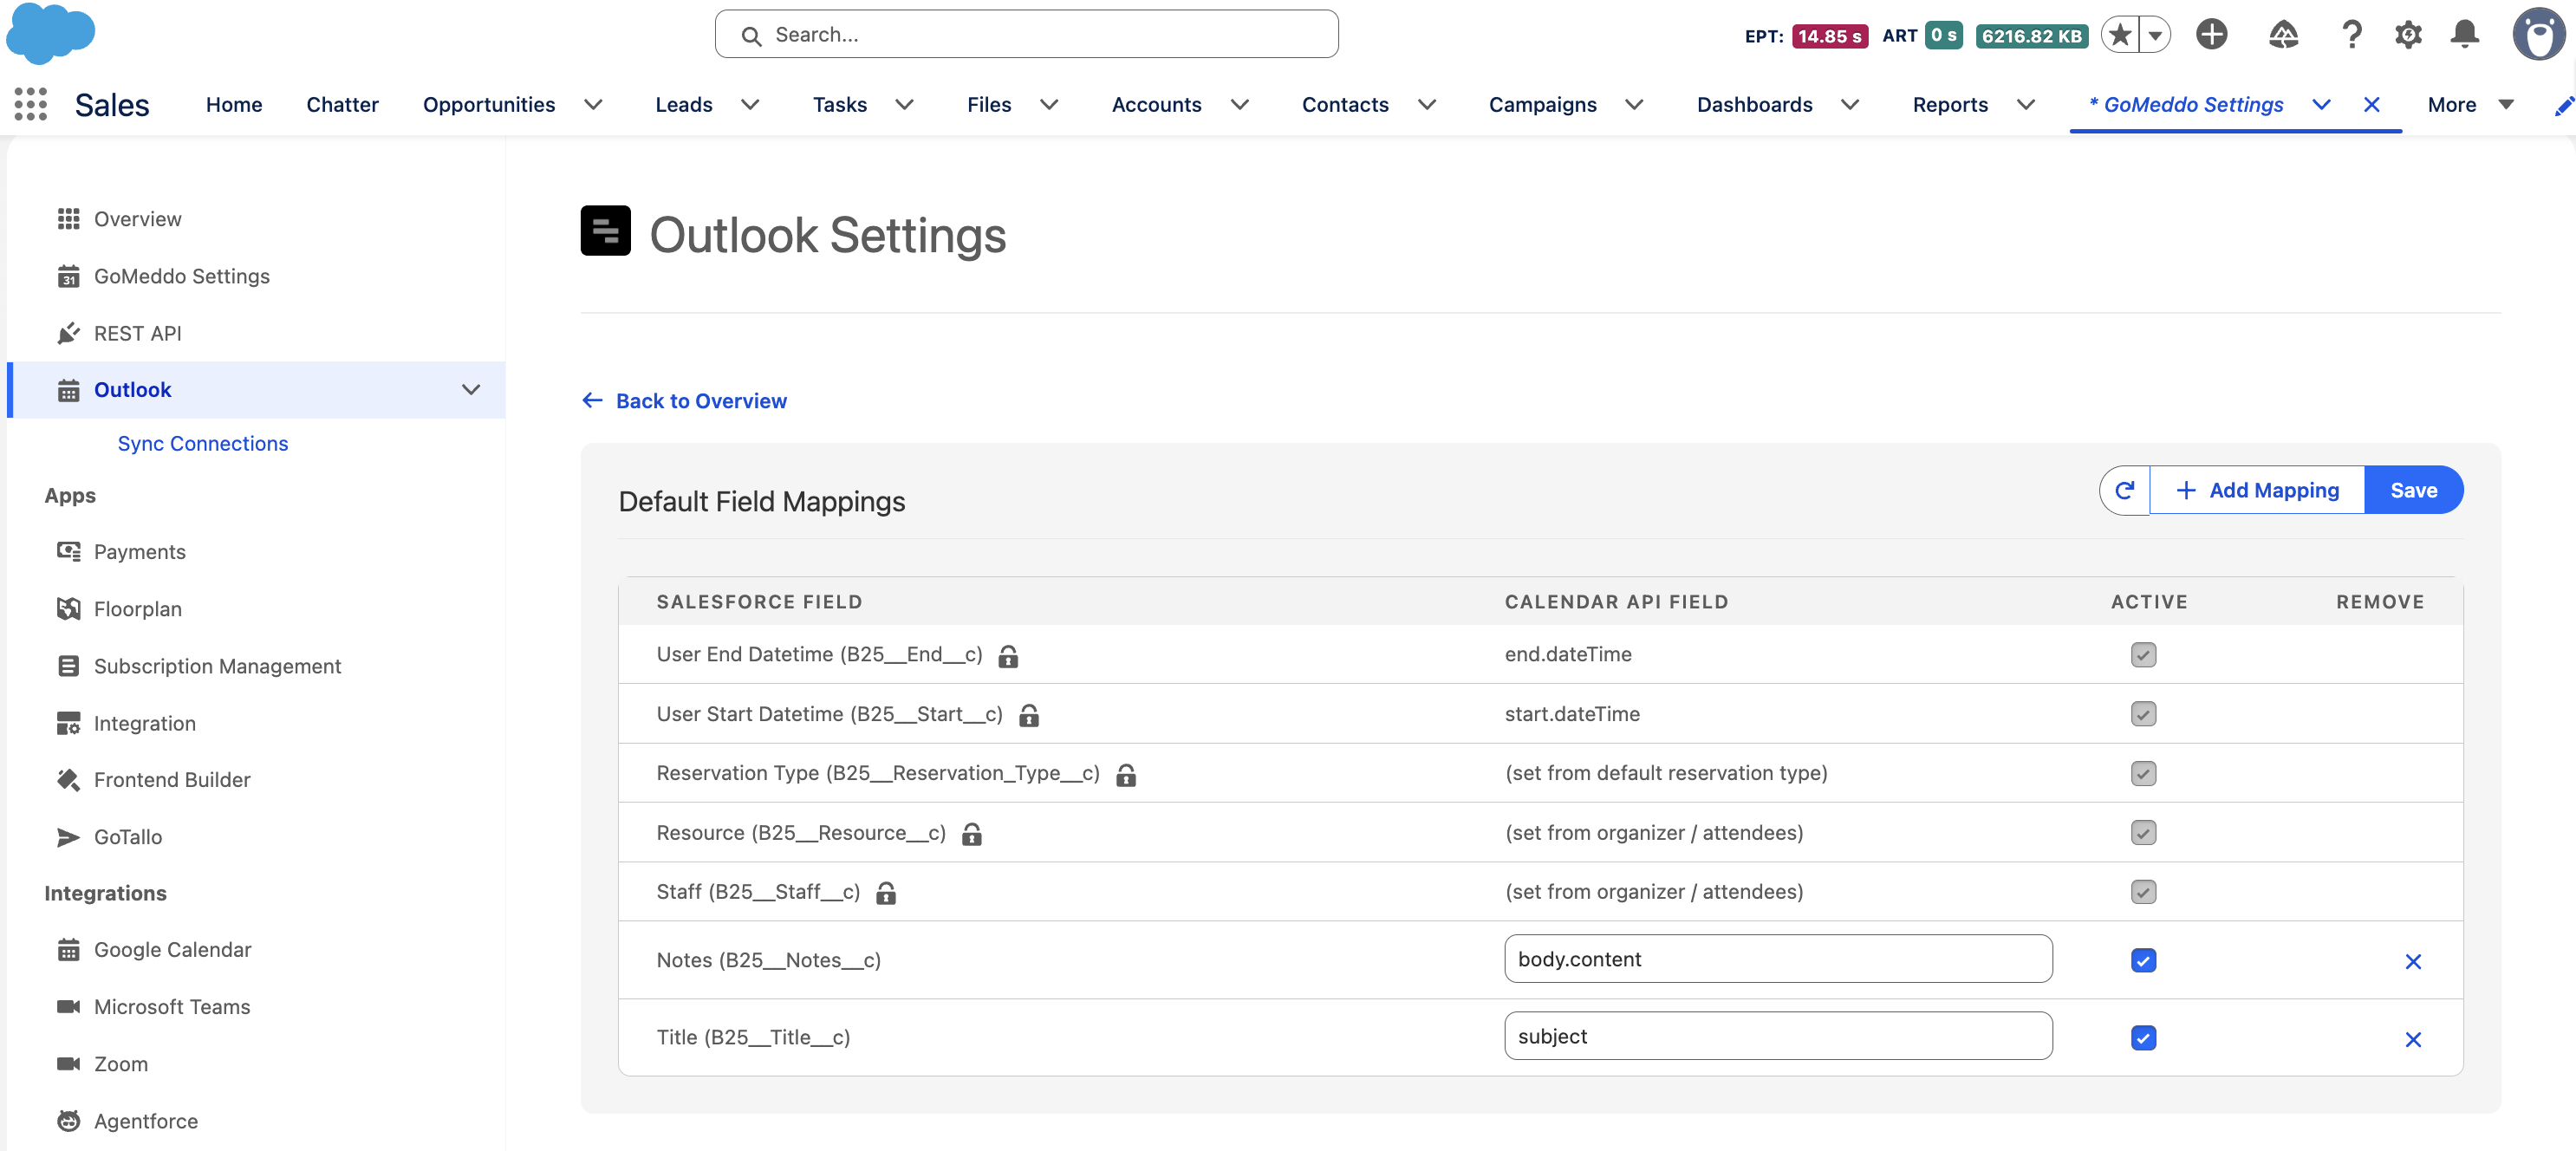
Task: Click Active checkbox for Reservation Type
Action: click(x=2143, y=773)
